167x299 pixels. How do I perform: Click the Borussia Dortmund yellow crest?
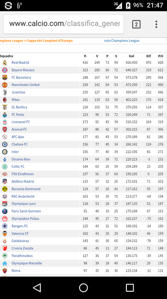click(5, 189)
